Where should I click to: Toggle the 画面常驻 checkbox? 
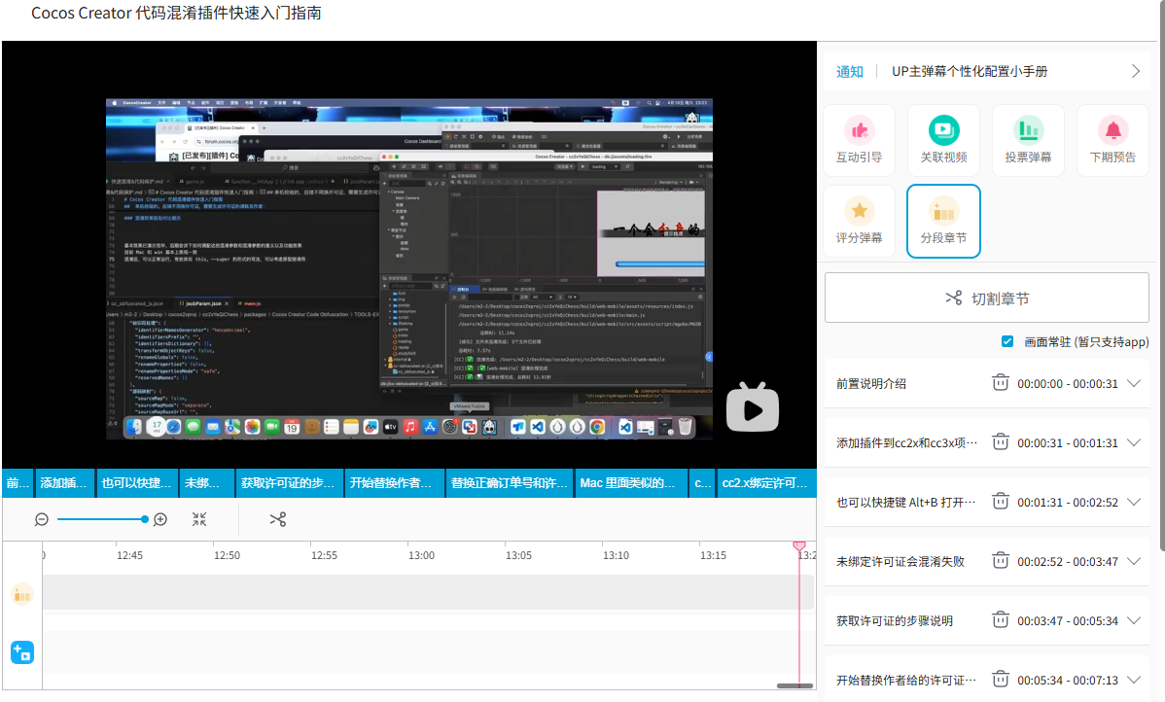click(x=1007, y=341)
